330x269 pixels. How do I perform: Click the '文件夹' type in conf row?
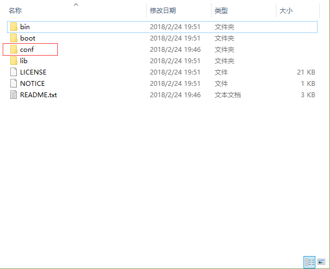click(x=225, y=49)
